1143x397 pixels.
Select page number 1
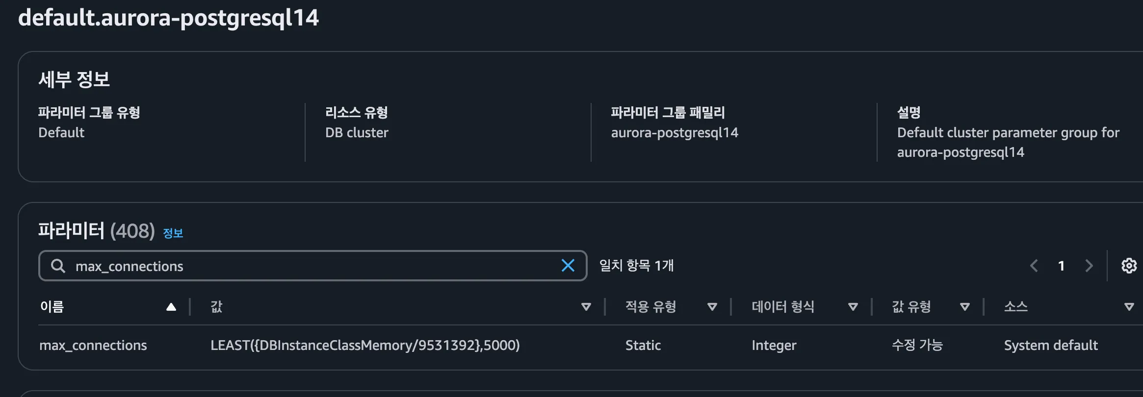[x=1061, y=266]
